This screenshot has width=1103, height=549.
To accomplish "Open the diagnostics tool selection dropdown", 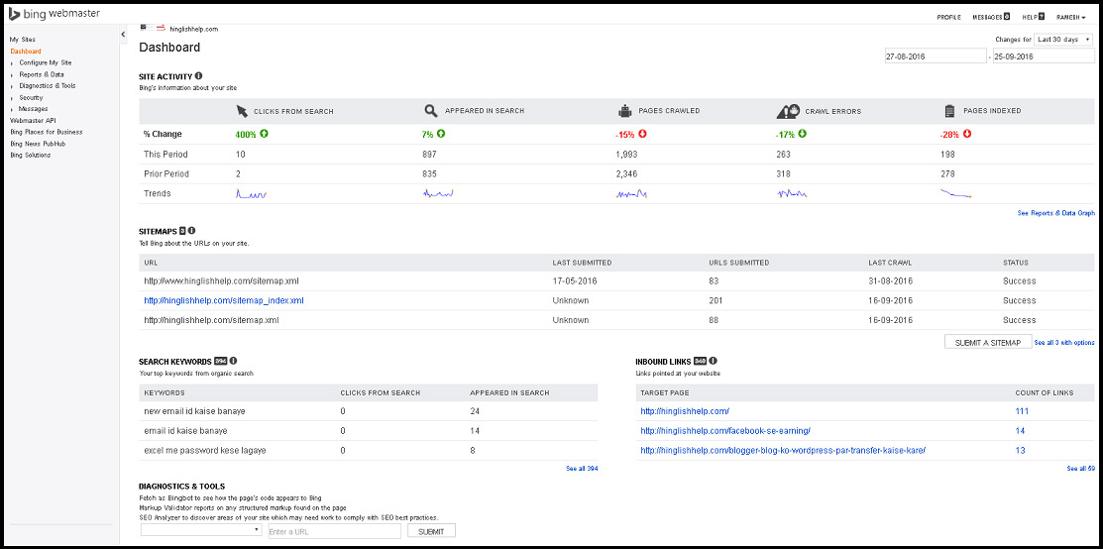I will [202, 531].
